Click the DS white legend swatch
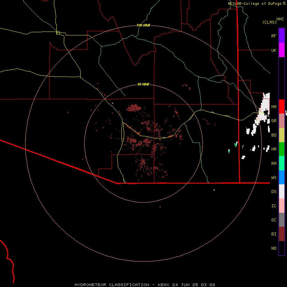 pos(282,191)
